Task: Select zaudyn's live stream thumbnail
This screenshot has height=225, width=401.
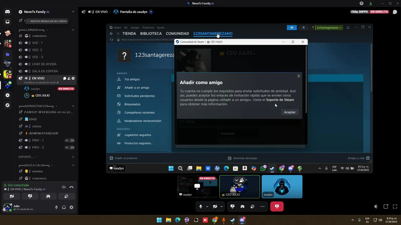Action: (x=197, y=187)
